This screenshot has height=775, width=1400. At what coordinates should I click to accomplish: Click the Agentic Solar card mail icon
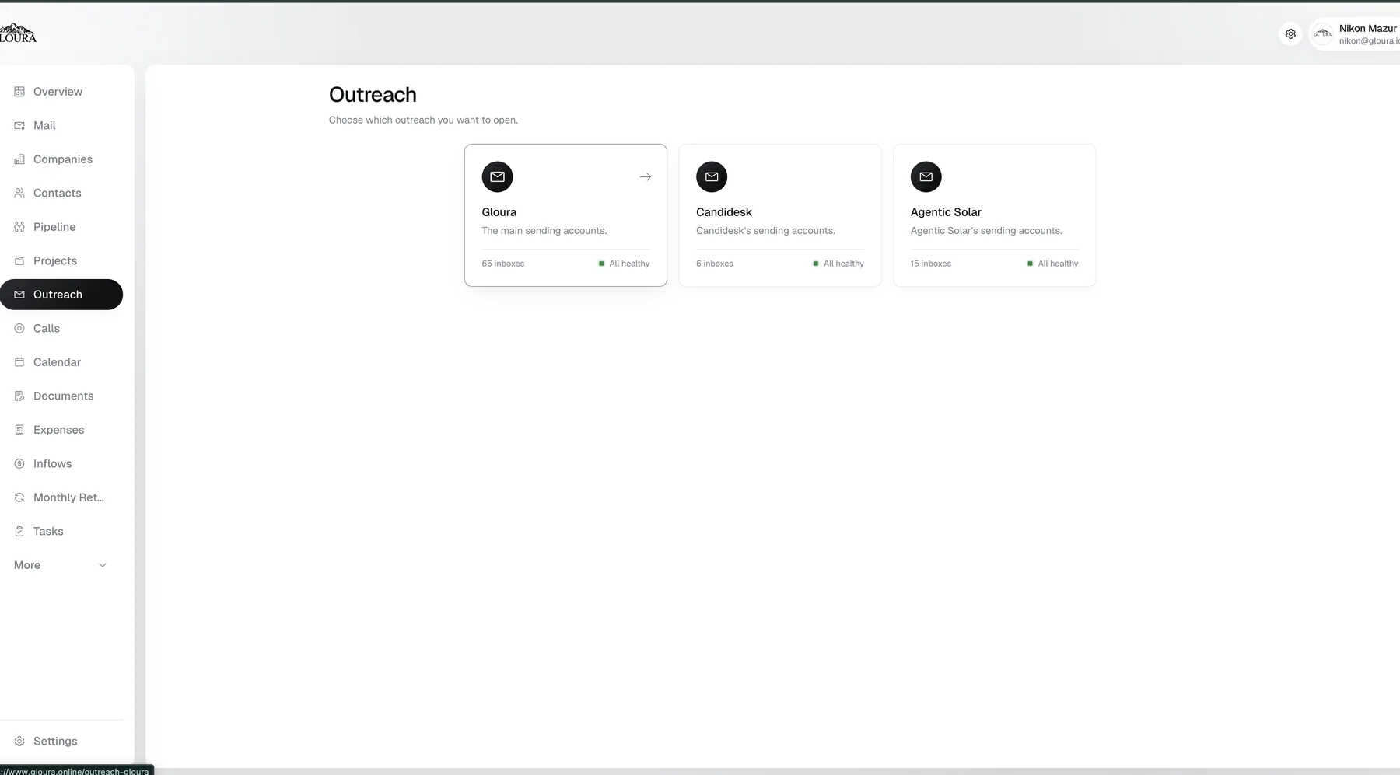click(x=926, y=176)
